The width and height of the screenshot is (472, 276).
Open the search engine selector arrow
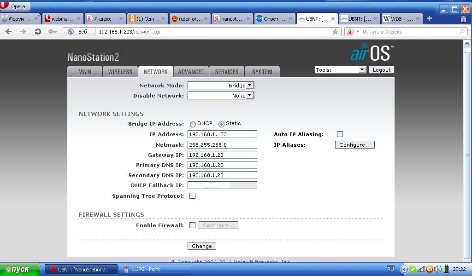click(358, 32)
